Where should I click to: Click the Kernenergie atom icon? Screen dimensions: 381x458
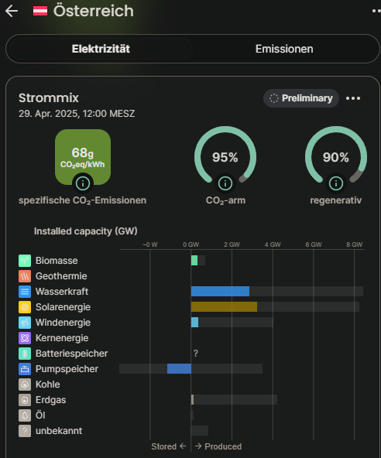click(25, 338)
